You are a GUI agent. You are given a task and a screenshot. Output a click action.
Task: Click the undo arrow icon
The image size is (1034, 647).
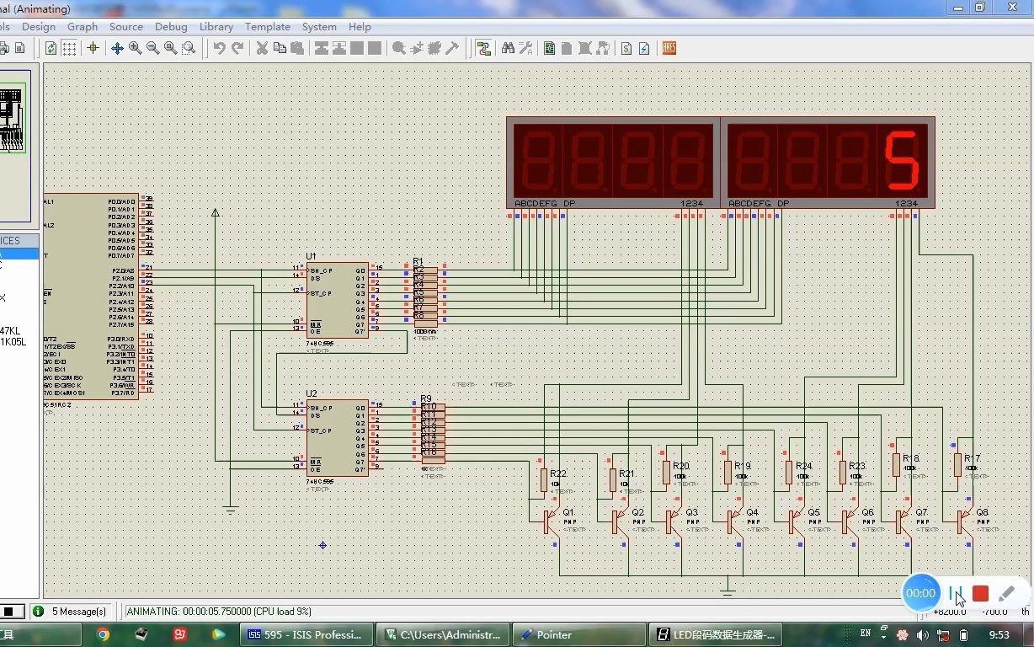point(219,48)
